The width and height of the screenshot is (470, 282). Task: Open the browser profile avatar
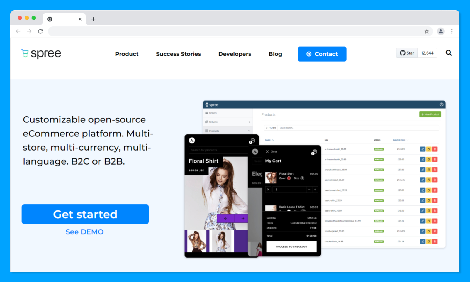pos(440,31)
